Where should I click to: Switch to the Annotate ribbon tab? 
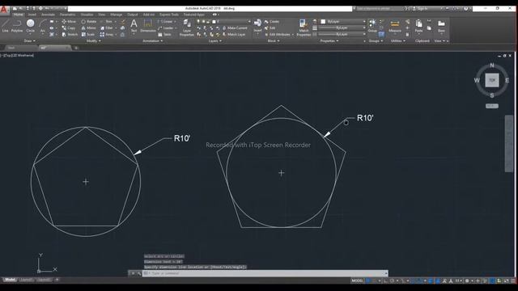click(x=48, y=15)
